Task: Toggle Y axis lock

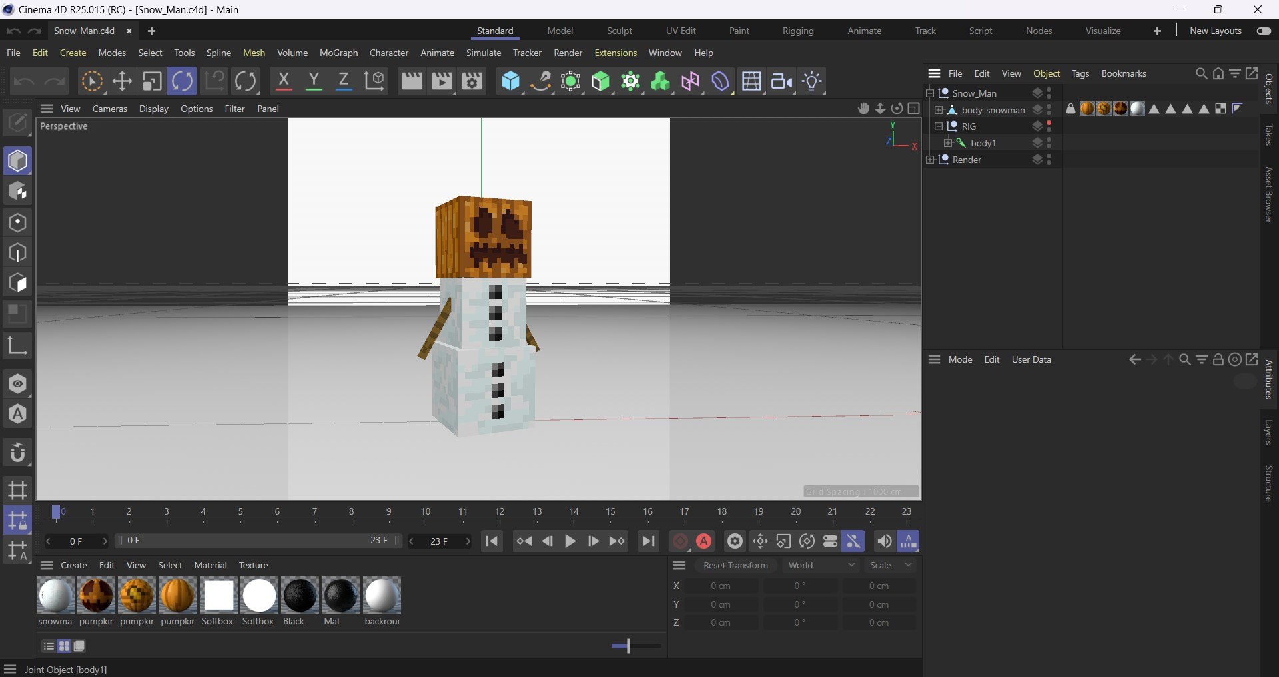Action: 314,81
